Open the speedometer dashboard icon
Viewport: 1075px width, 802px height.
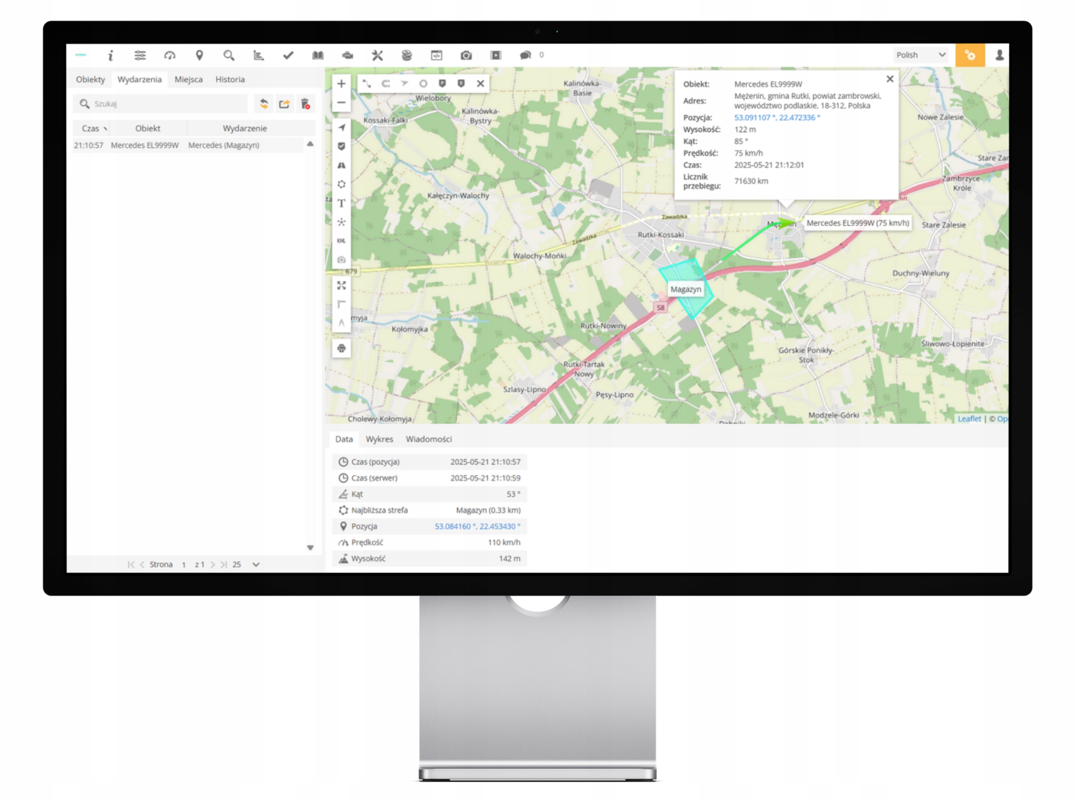pyautogui.click(x=170, y=55)
